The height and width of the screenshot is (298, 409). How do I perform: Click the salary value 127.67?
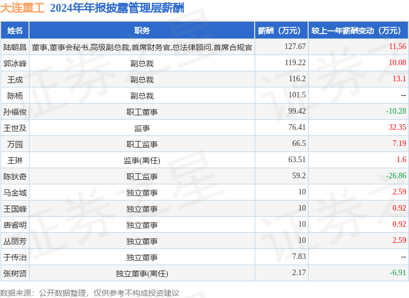click(295, 46)
